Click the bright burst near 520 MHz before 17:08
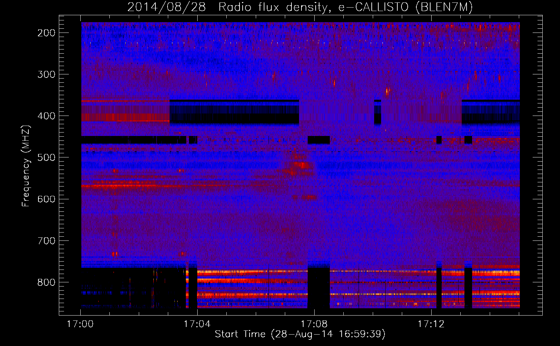Image resolution: width=560 pixels, height=346 pixels. point(300,166)
